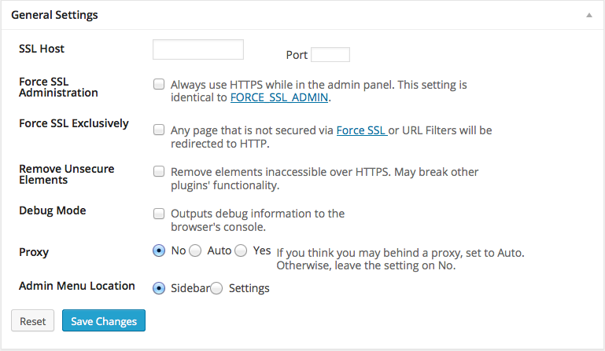The width and height of the screenshot is (605, 351).
Task: Select Proxy No radio button
Action: 159,250
